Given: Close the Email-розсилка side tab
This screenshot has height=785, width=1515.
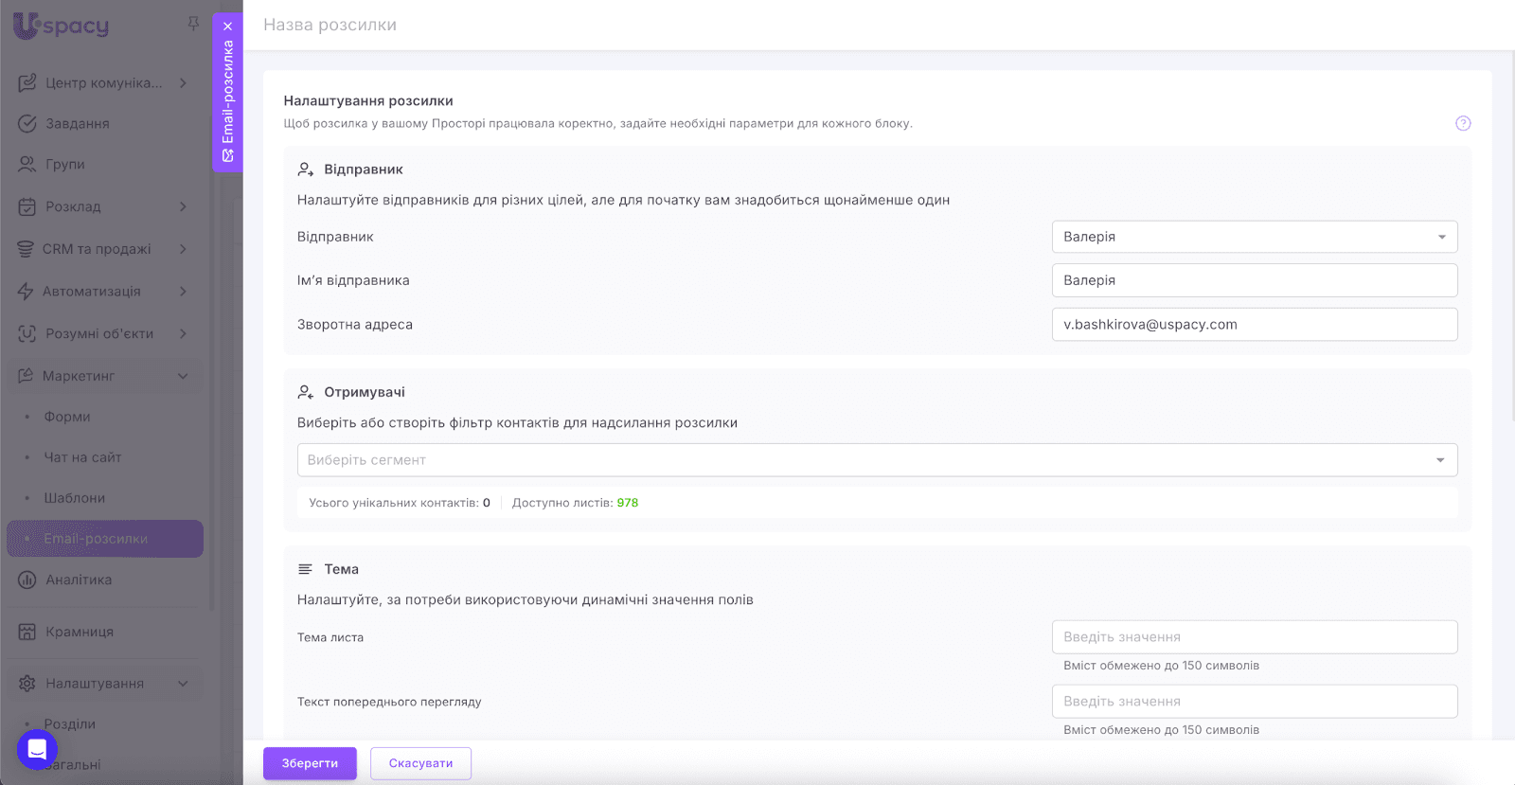Looking at the screenshot, I should point(227,27).
